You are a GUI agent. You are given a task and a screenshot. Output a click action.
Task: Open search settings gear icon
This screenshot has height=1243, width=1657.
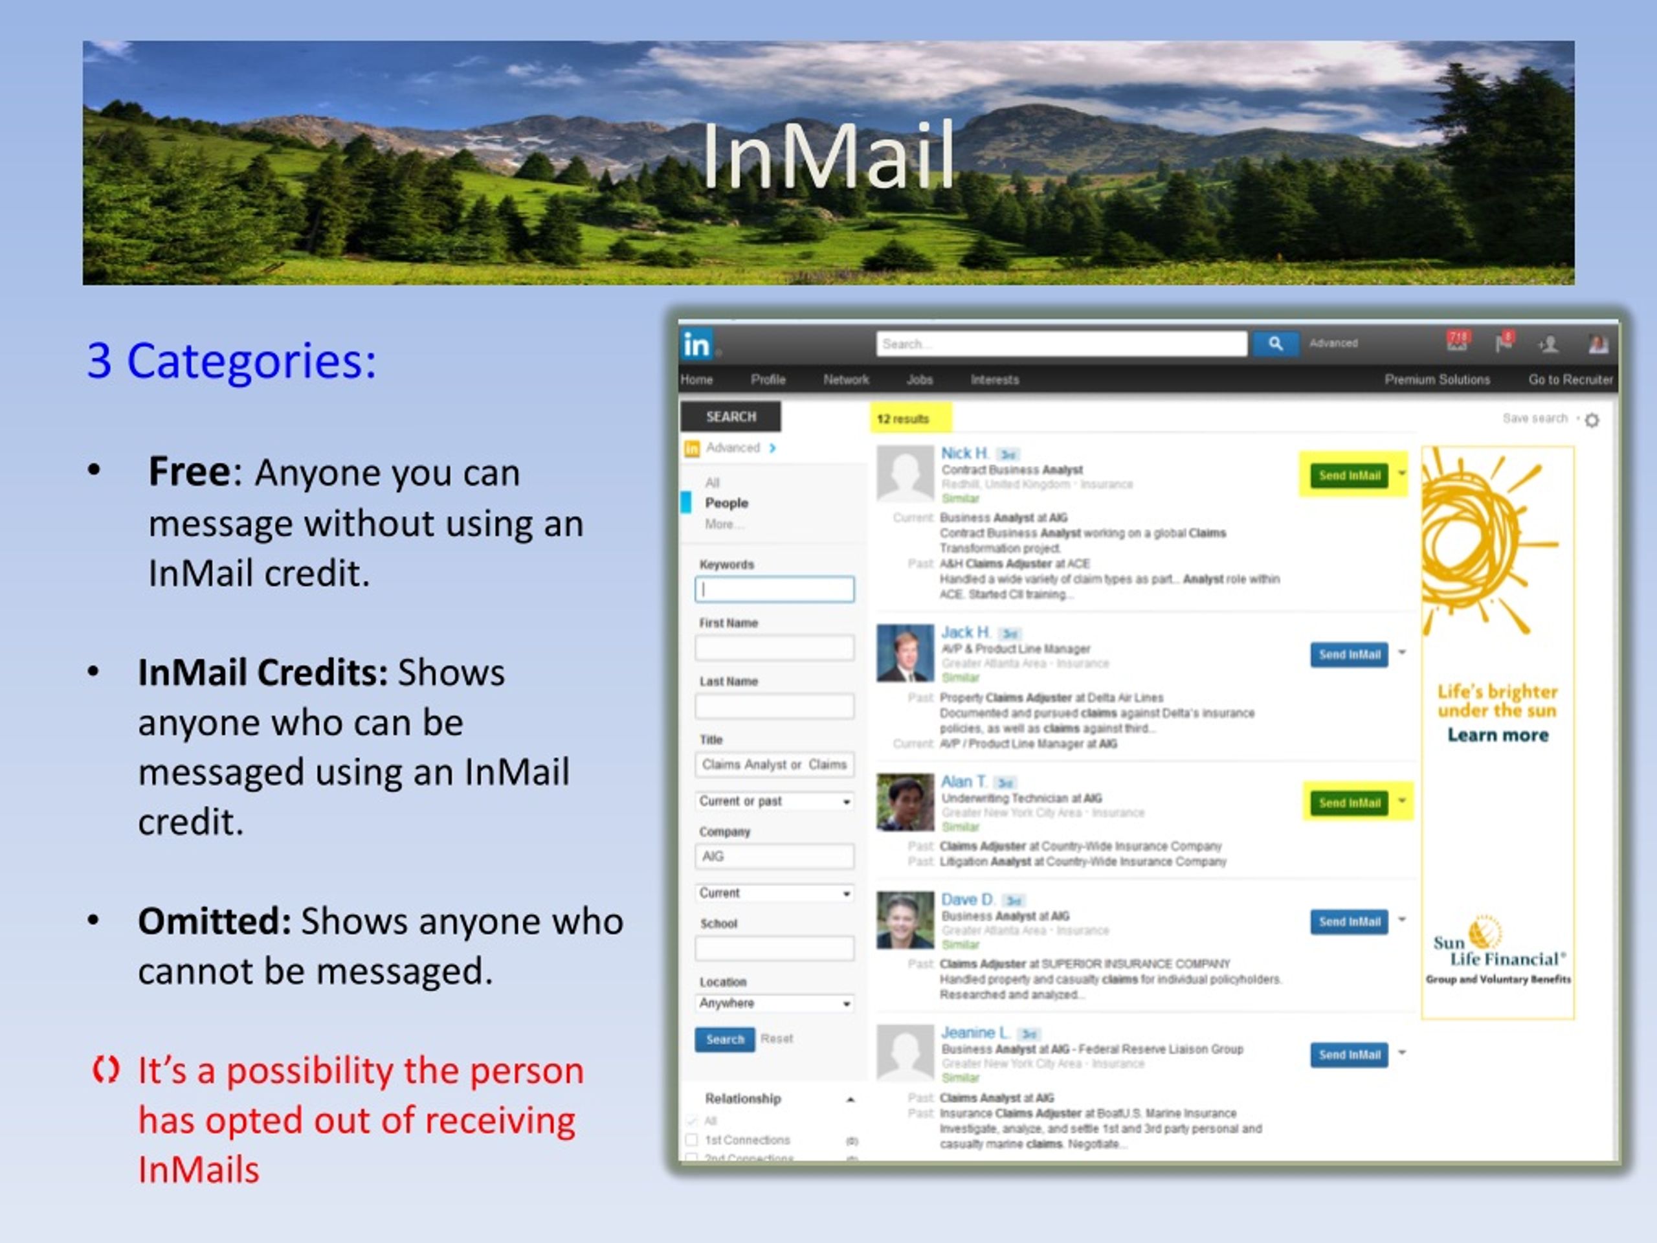pos(1592,420)
